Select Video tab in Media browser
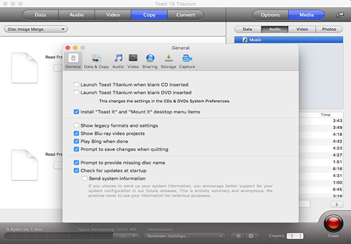 (x=302, y=29)
